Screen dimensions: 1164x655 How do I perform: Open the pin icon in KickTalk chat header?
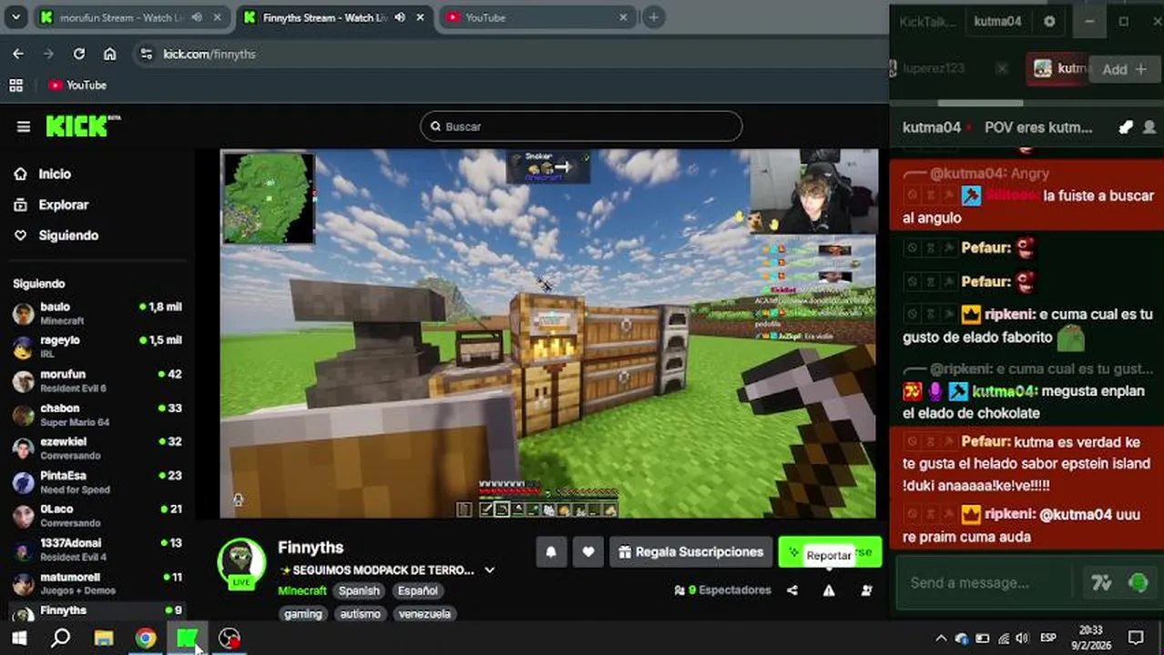[1126, 127]
